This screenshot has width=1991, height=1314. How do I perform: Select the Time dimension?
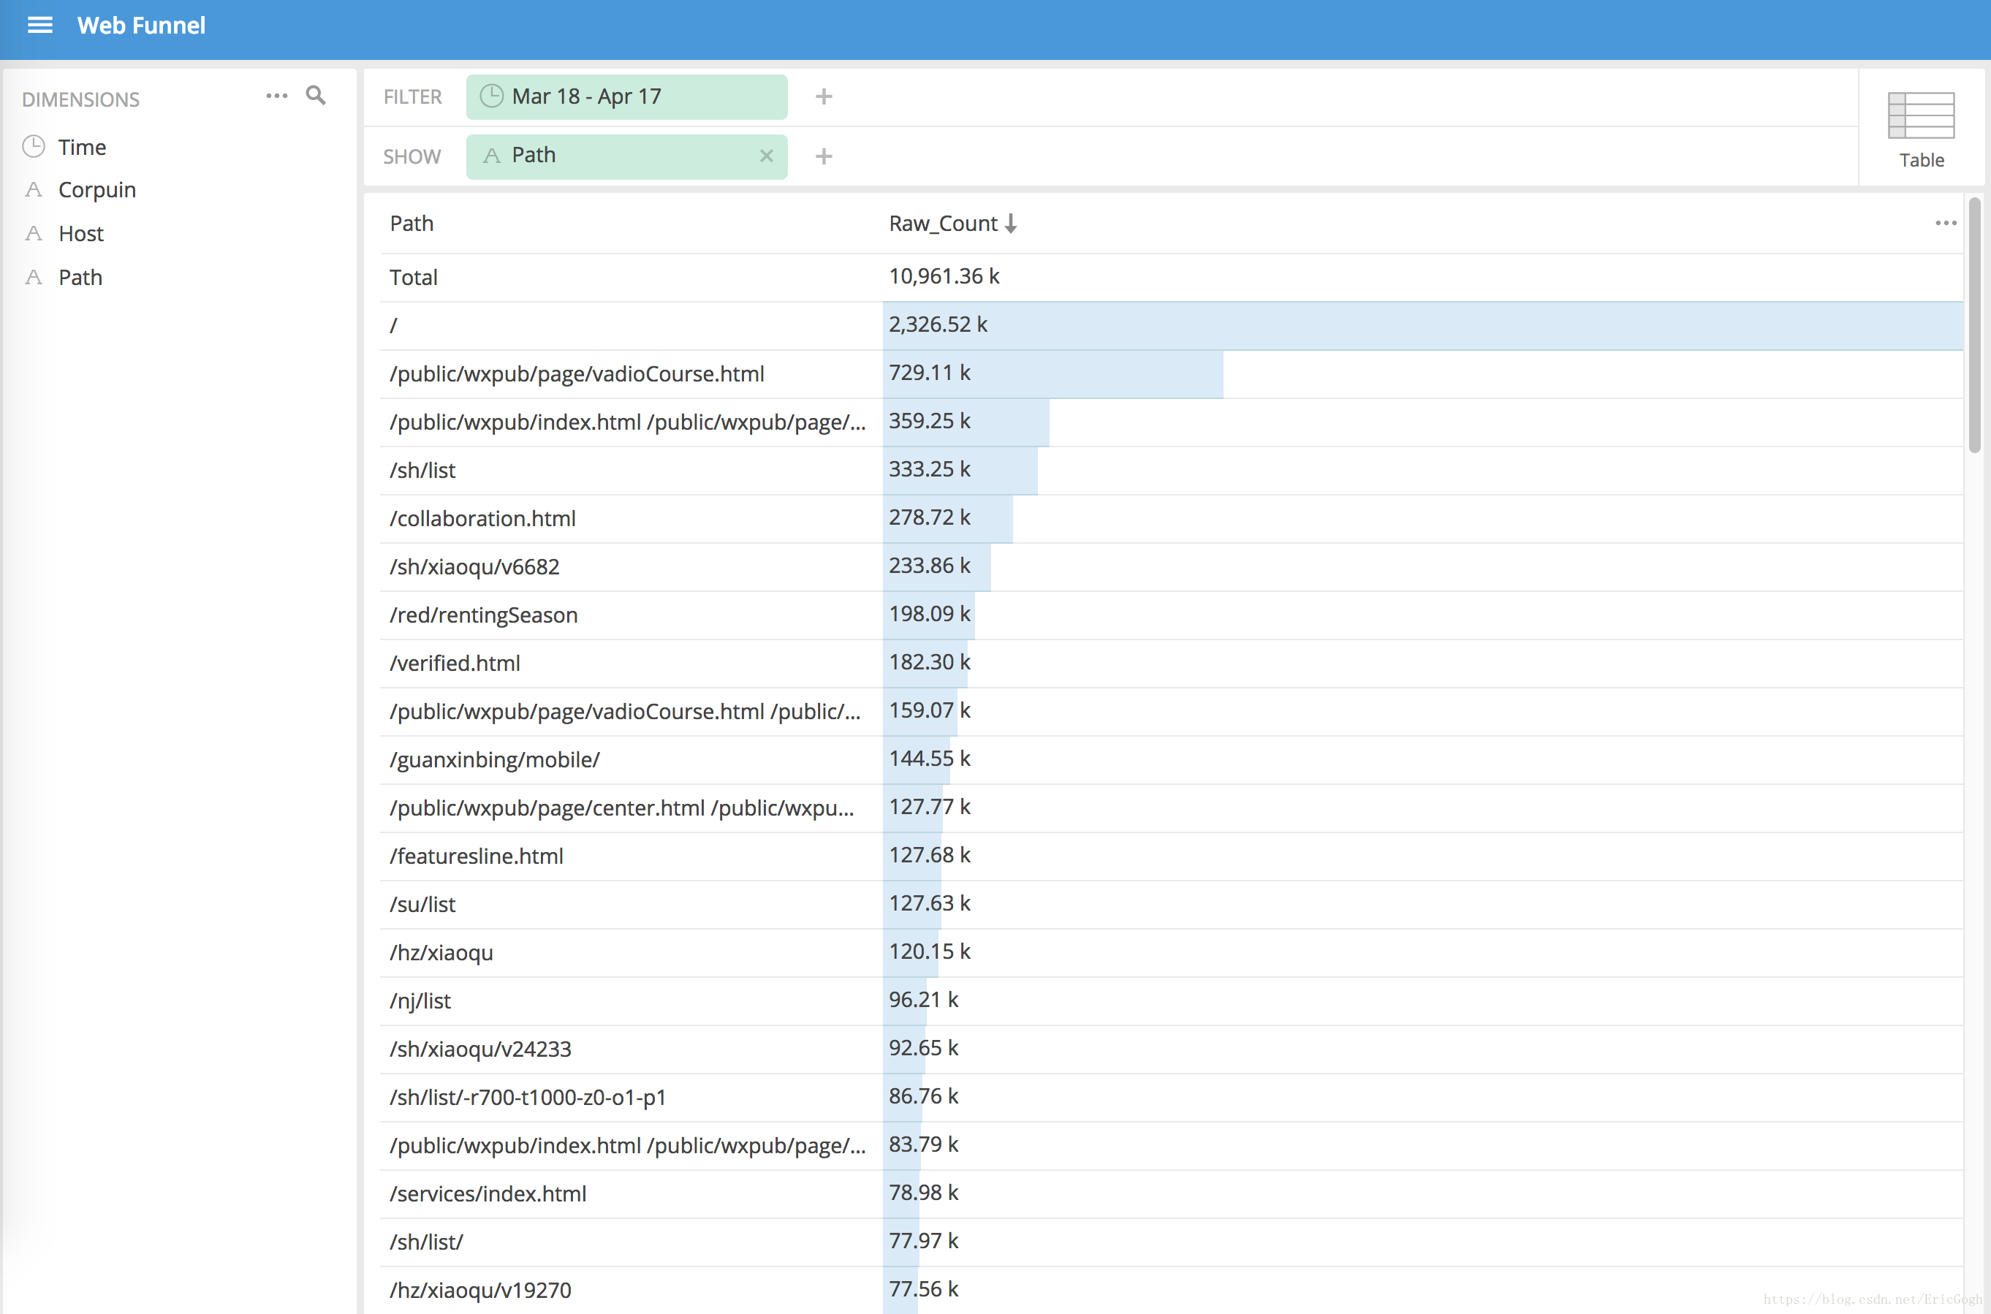(82, 148)
